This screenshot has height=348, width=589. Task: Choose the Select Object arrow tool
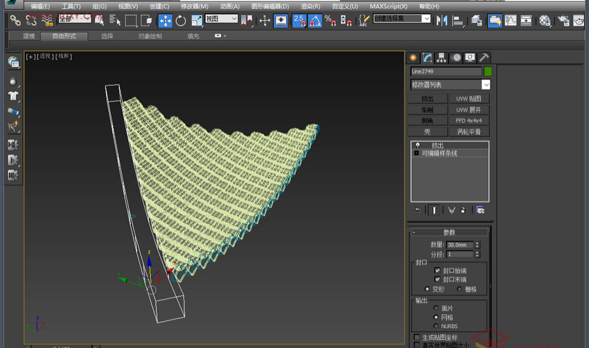[x=99, y=20]
